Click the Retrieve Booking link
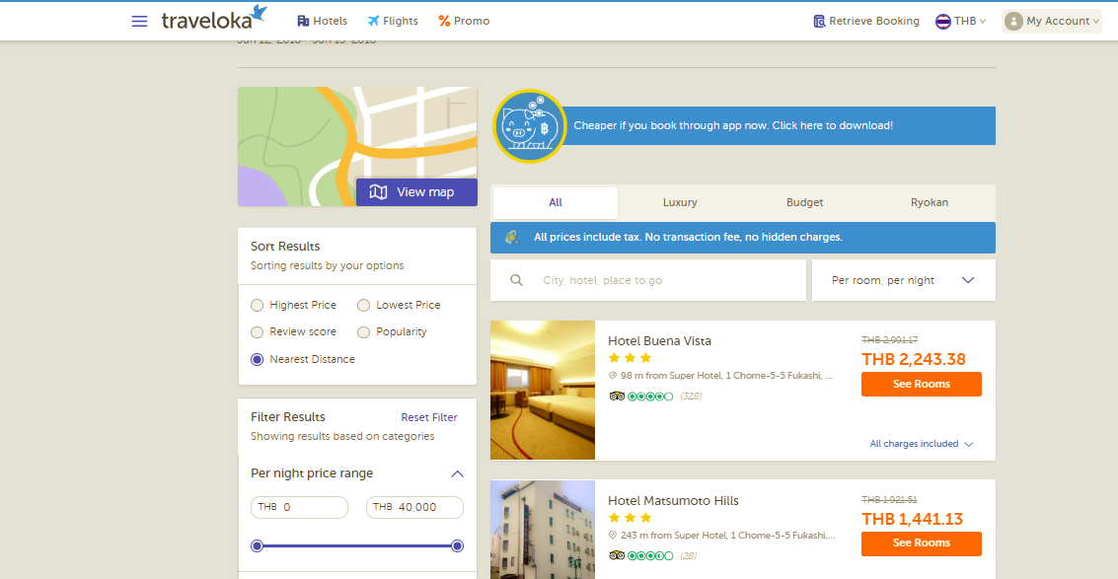1118x579 pixels. point(867,22)
